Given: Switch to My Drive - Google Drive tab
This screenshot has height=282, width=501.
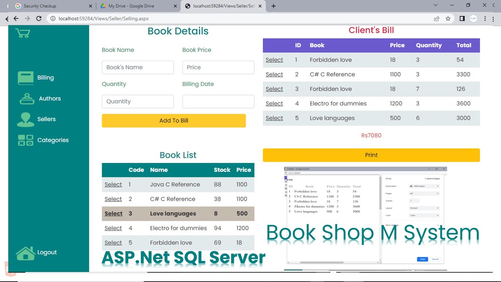Looking at the screenshot, I should point(138,6).
